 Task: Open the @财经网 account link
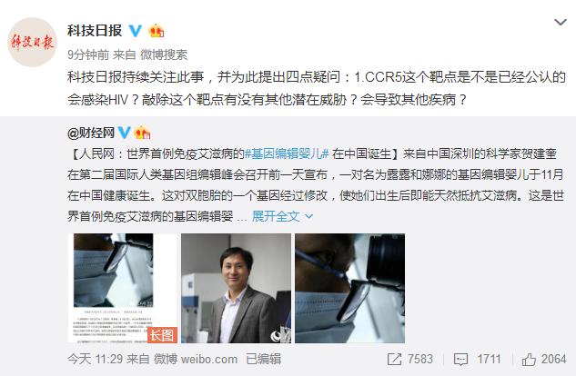91,133
